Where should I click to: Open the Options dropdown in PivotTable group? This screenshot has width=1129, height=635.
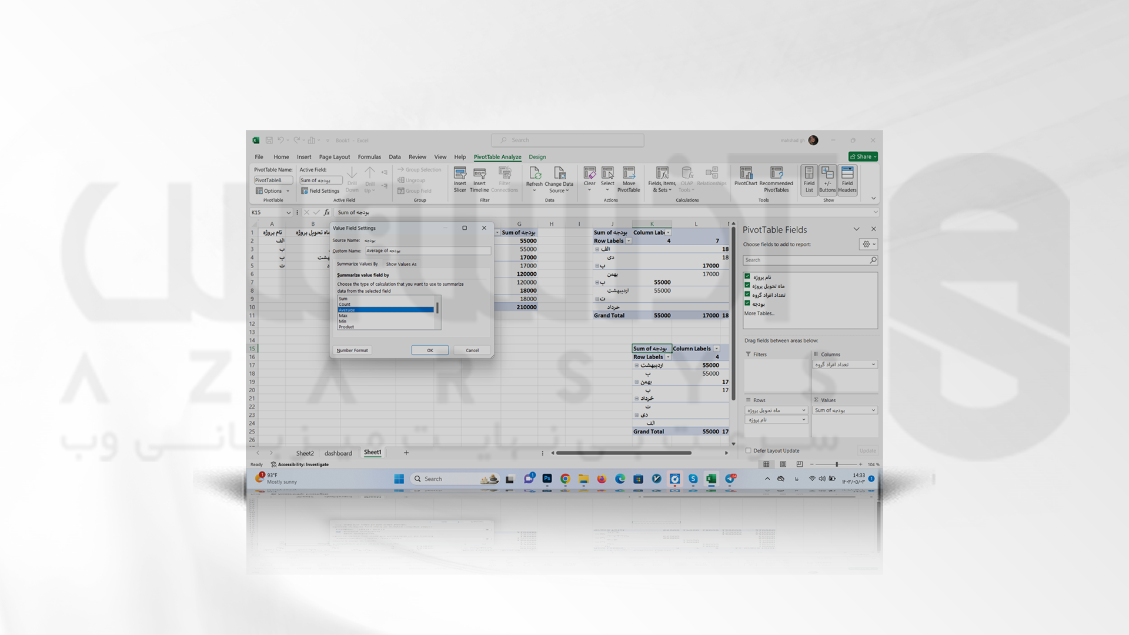point(272,191)
